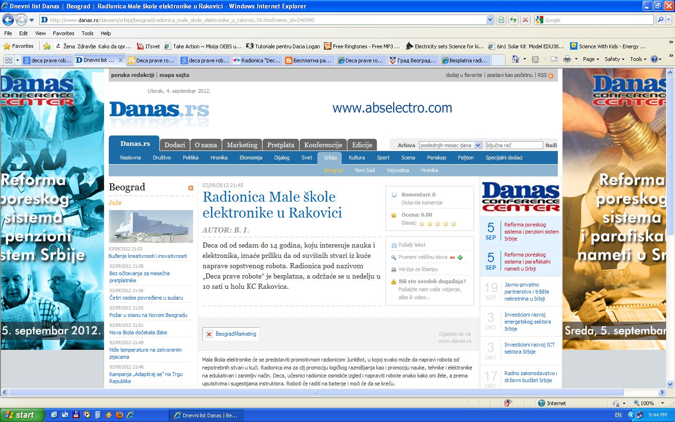Click the search magnifier button
Image resolution: width=675 pixels, height=422 pixels.
660,20
